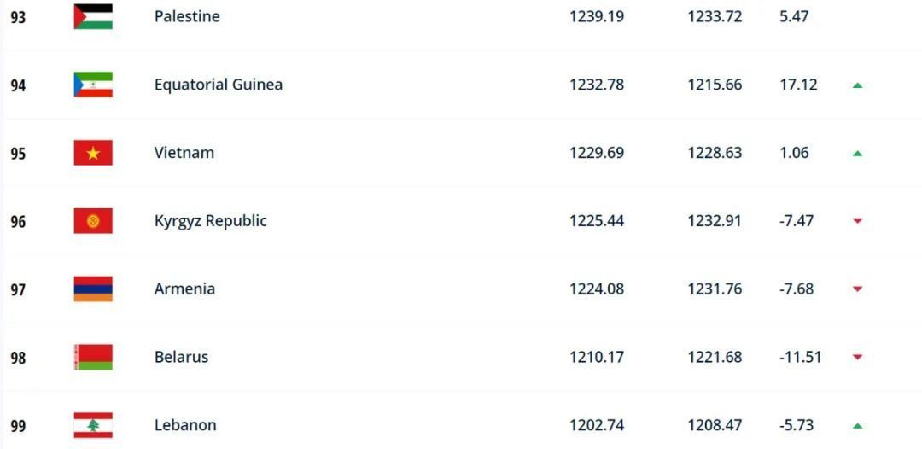Click the Equatorial Guinea flag icon
Viewport: 922px width, 449px height.
(93, 85)
